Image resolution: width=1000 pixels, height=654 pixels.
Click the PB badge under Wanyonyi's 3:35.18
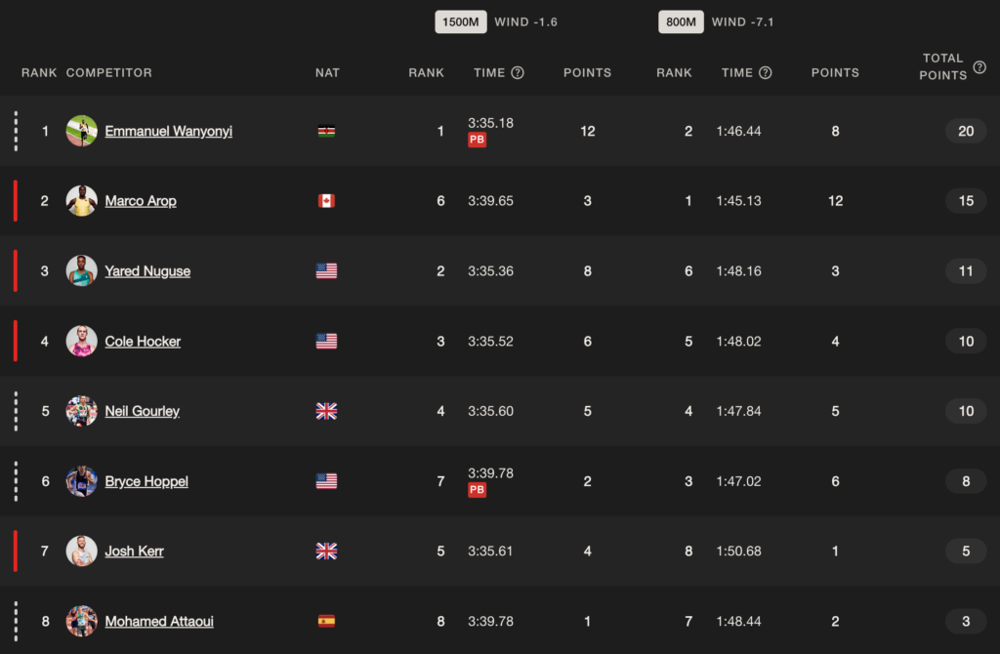tap(477, 140)
